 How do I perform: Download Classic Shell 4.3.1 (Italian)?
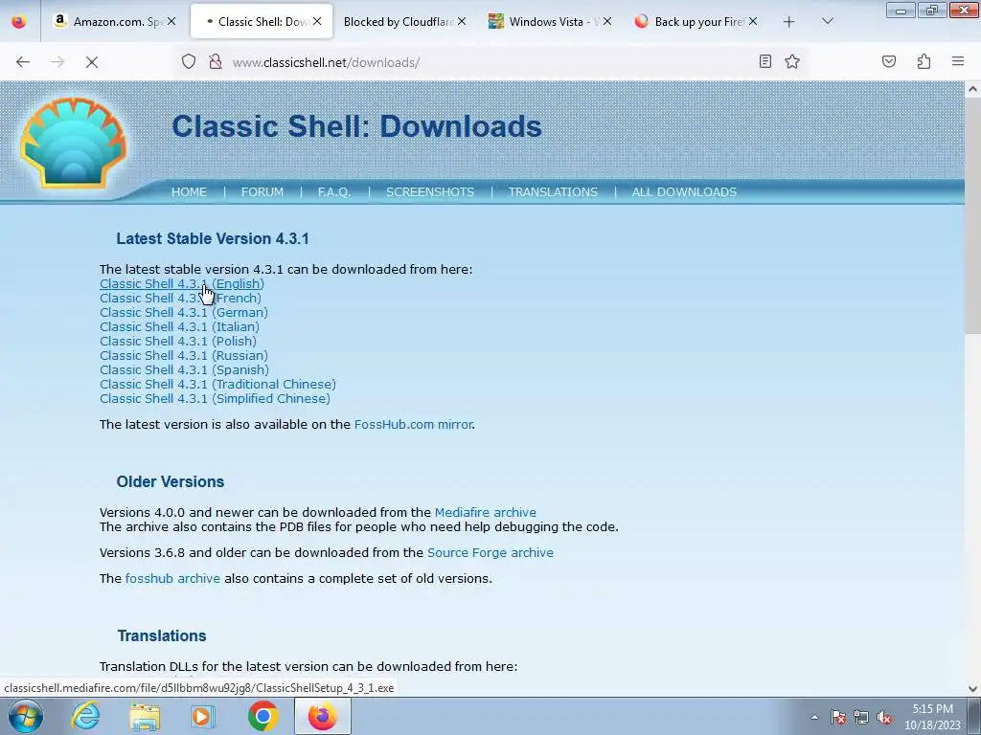179,327
